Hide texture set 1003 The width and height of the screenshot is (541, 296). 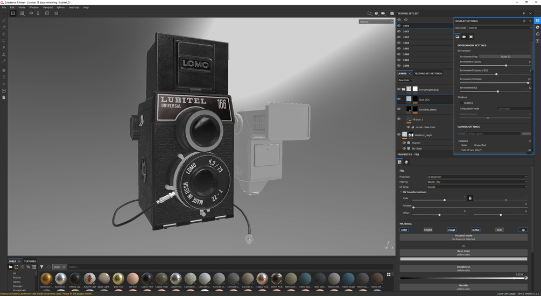[399, 37]
